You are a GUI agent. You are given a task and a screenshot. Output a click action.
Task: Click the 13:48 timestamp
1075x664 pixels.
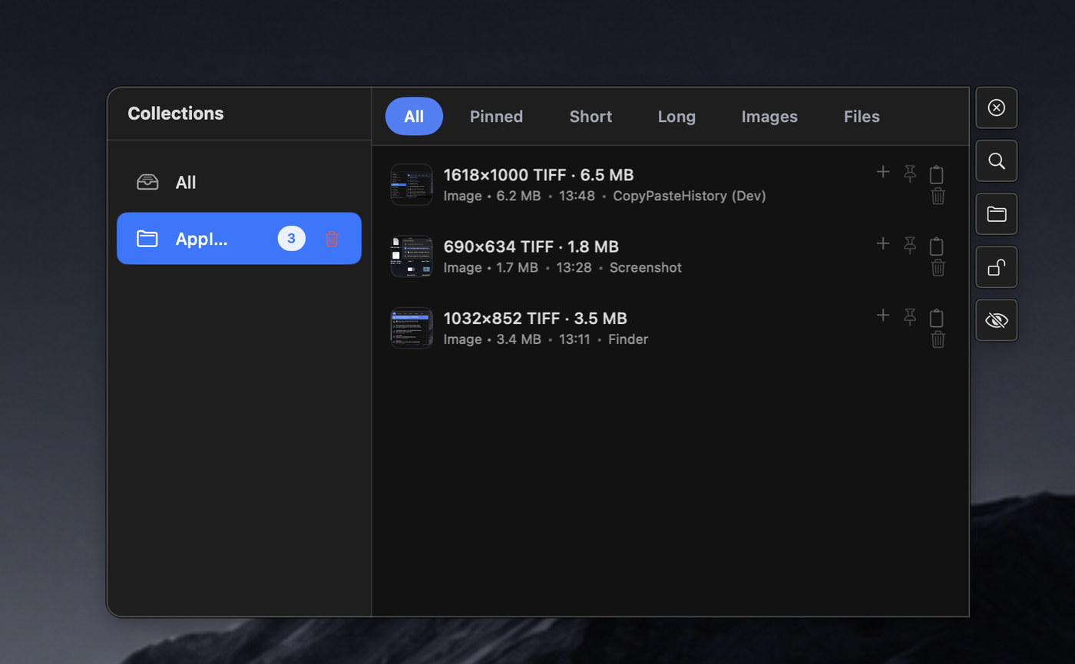[x=577, y=196]
